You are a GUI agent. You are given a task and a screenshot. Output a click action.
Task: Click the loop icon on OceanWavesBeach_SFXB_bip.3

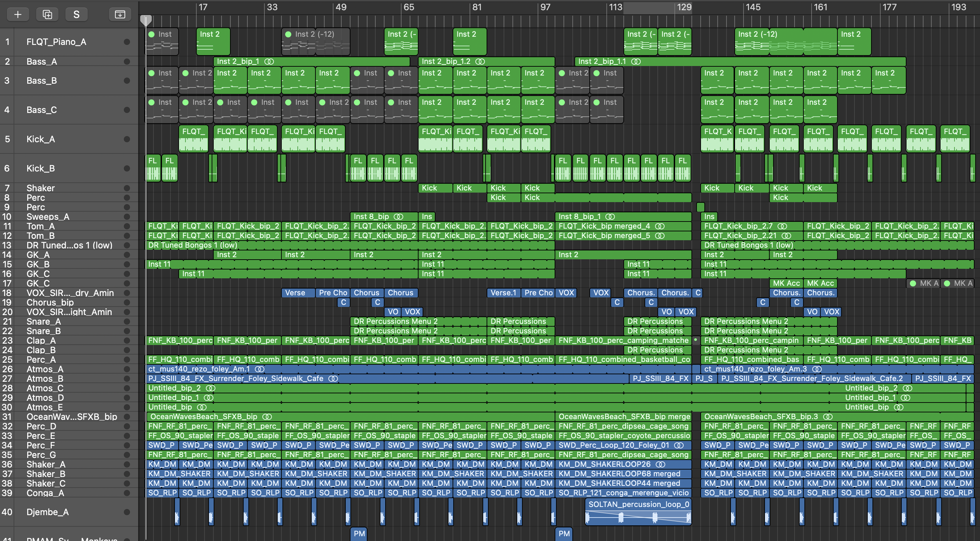(x=828, y=416)
